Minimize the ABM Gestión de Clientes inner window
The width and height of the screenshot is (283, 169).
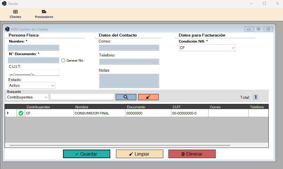[x=249, y=29]
